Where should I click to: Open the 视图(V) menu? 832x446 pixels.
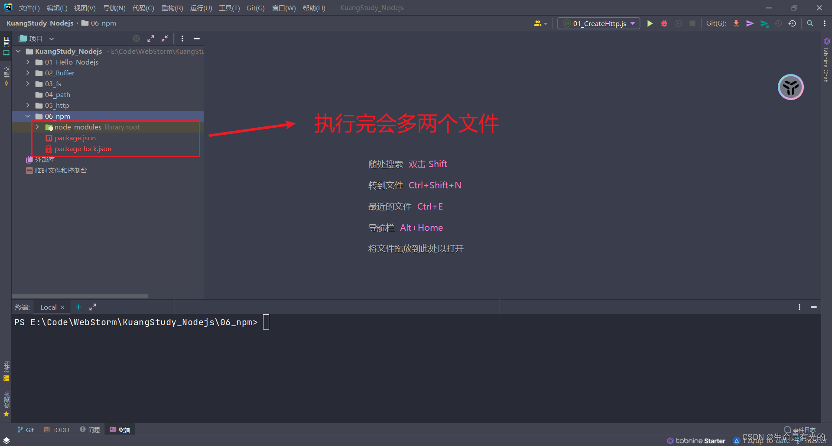pyautogui.click(x=84, y=8)
